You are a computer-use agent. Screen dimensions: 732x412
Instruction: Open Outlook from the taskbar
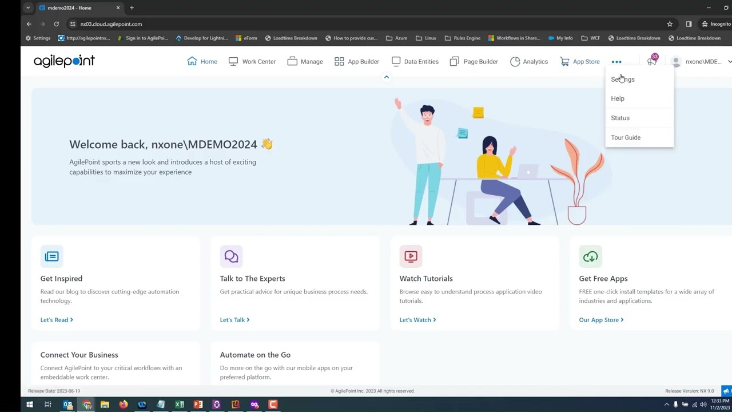tap(67, 405)
